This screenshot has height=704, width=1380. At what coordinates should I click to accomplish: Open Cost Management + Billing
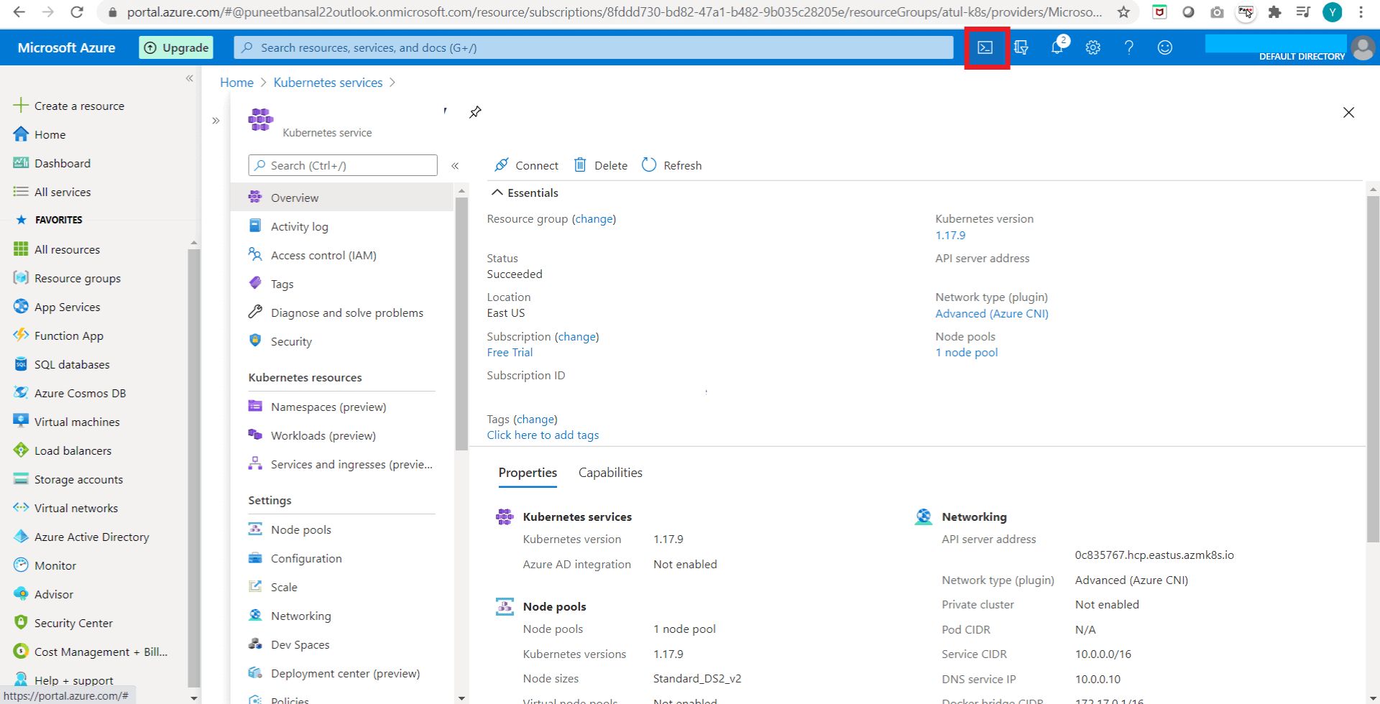tap(91, 652)
